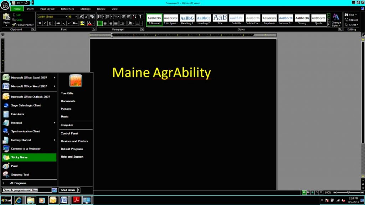
Task: Open Sticky Notes from Start menu
Action: [29, 157]
